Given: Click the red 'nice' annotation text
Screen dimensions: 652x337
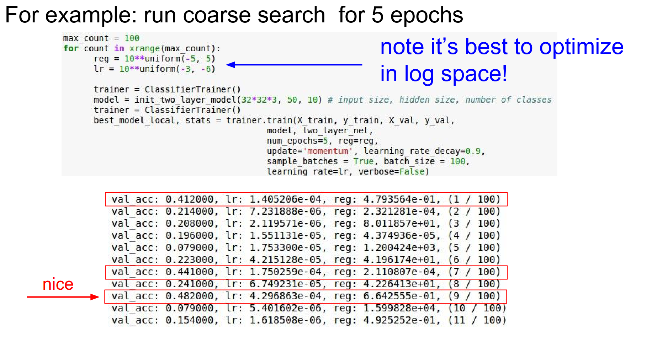Looking at the screenshot, I should click(58, 284).
